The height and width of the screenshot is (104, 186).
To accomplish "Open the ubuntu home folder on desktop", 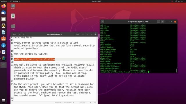I will 13,7.
